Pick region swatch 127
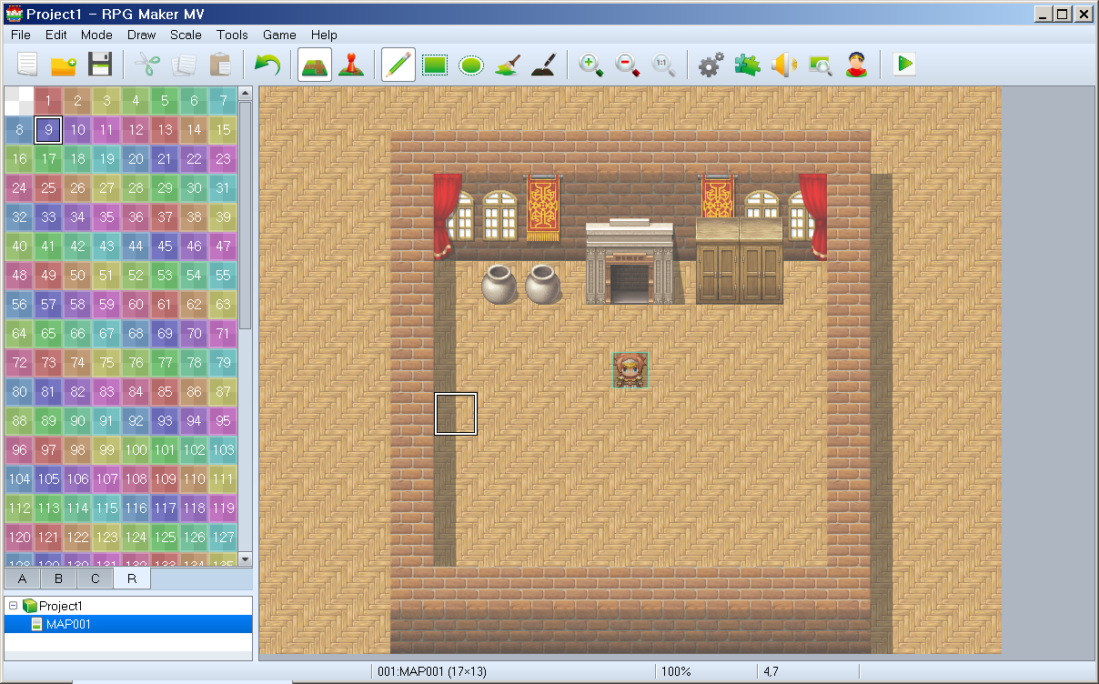Screen dimensions: 1099x684 (223, 538)
